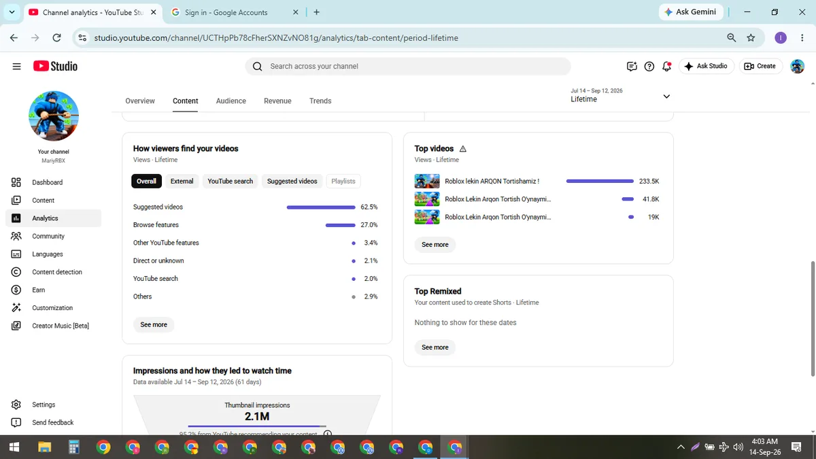Open video Roblox lekin ARQON Tortishamiz !
Screen dimensions: 816x459
click(492, 182)
